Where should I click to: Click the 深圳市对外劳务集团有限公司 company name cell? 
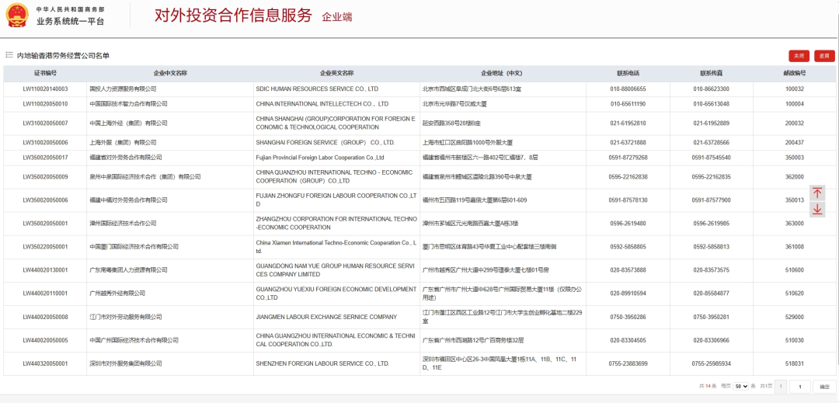[x=126, y=363]
